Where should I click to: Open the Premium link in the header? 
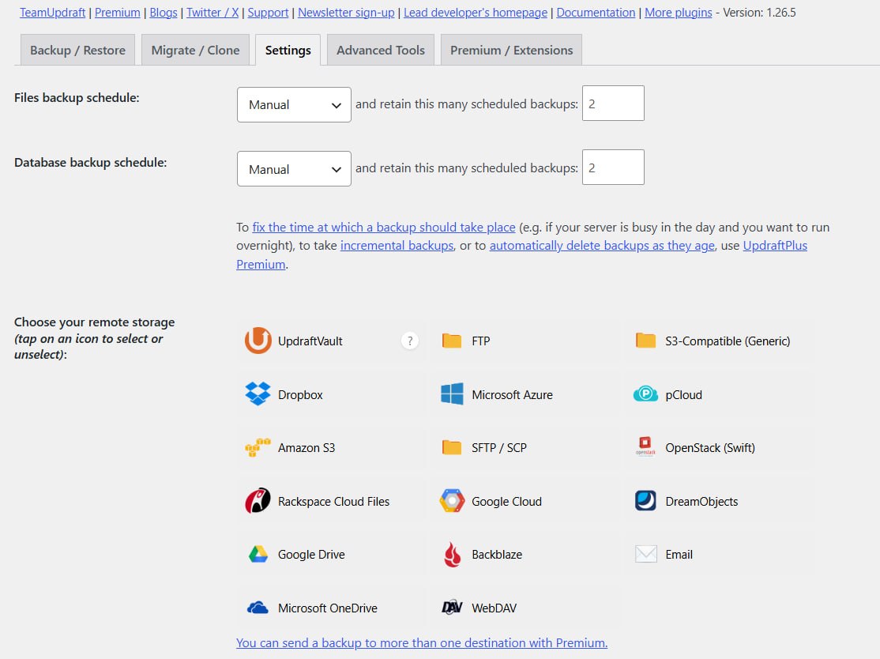(x=117, y=13)
